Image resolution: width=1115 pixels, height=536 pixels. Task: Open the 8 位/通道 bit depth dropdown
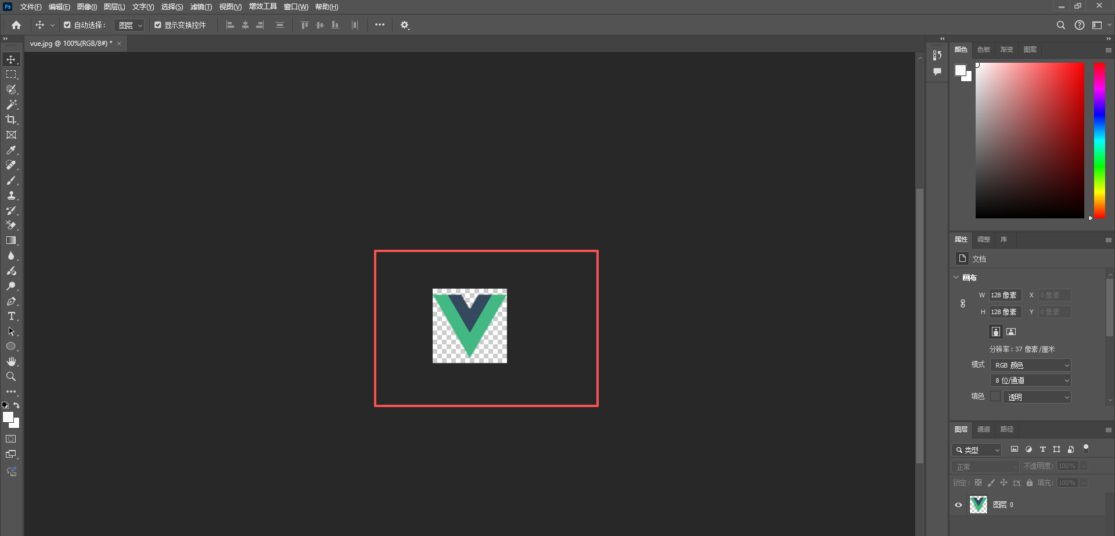point(1030,380)
